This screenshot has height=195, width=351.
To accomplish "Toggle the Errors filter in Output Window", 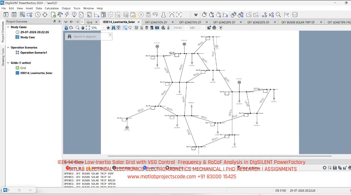I will [x=74, y=168].
